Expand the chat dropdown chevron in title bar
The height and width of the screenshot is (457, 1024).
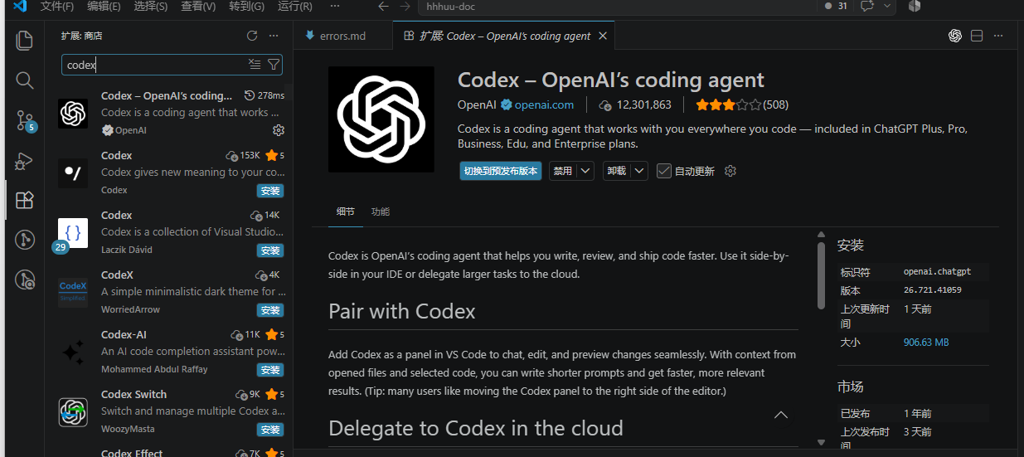point(888,6)
